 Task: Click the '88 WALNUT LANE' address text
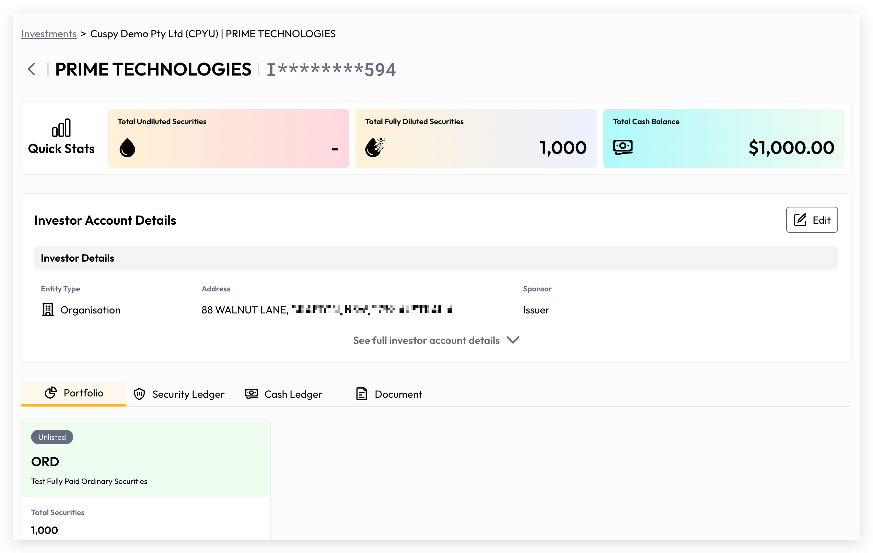click(245, 310)
